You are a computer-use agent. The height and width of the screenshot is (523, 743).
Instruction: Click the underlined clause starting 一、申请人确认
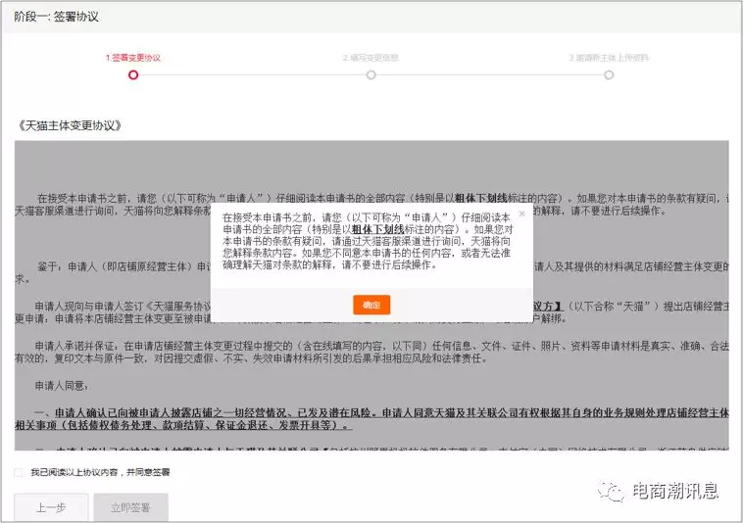click(371, 419)
